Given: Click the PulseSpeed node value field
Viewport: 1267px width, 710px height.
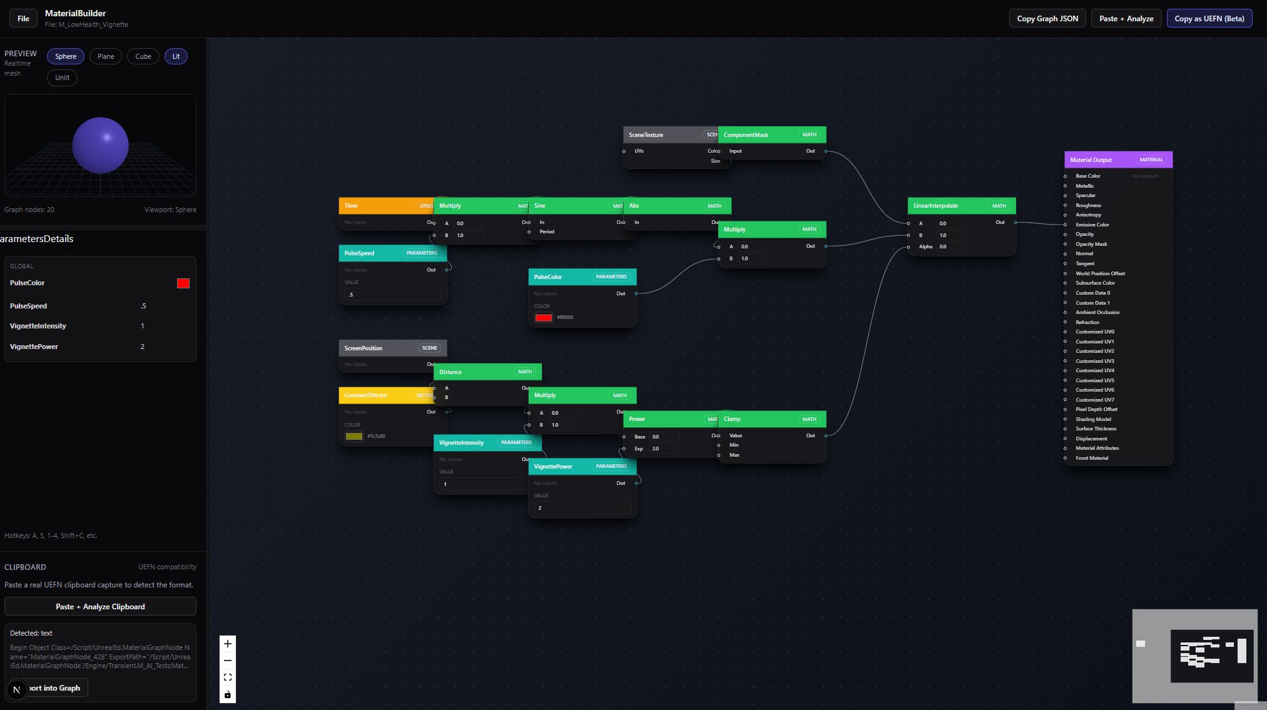Looking at the screenshot, I should (x=392, y=295).
